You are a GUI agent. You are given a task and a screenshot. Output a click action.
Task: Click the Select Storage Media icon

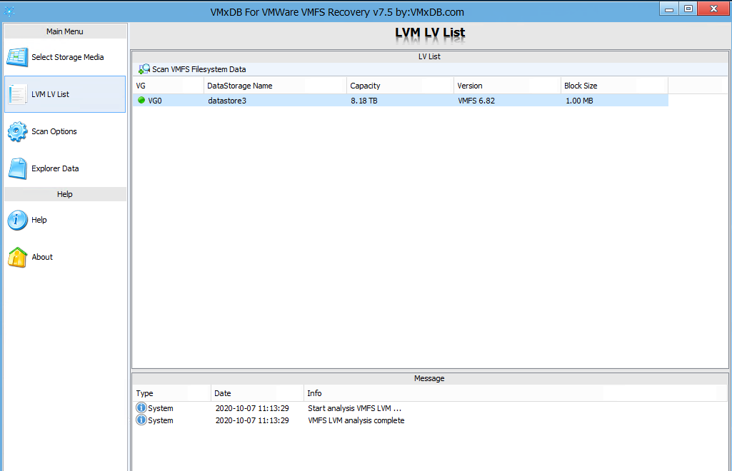click(17, 57)
